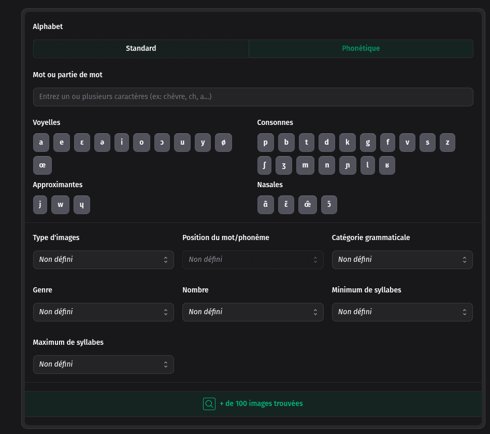
Task: Click the ʒ consonant key
Action: (284, 165)
